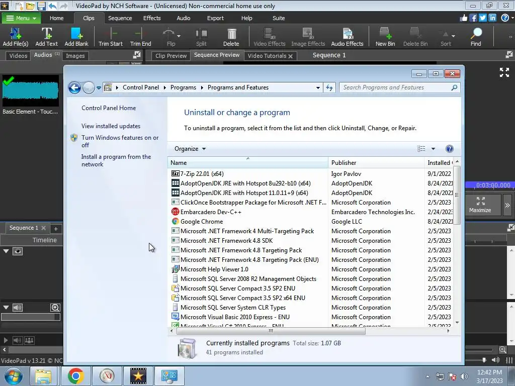This screenshot has height=386, width=515.
Task: Create a New Bin
Action: [x=385, y=37]
